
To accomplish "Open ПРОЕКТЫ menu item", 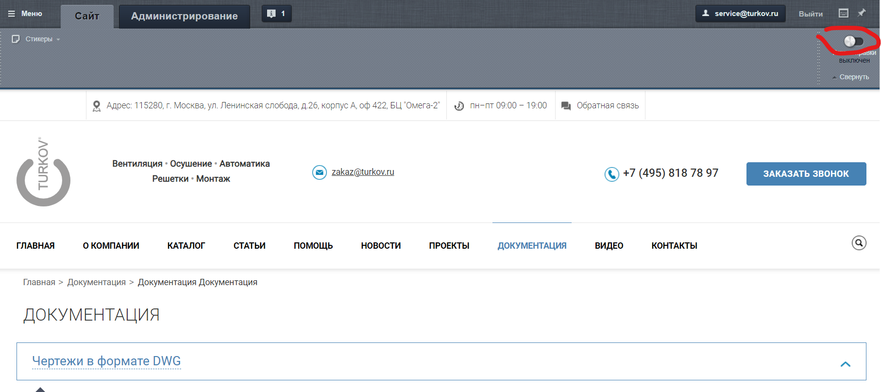I will point(449,246).
